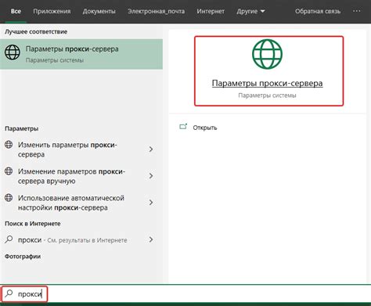Viewport: 371px width, 306px height.
Task: Click the Открыть action
Action: [205, 128]
